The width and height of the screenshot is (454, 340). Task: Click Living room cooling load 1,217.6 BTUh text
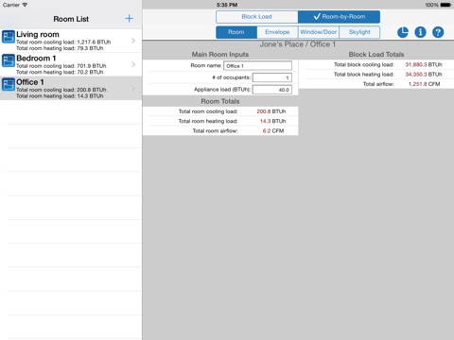(63, 42)
